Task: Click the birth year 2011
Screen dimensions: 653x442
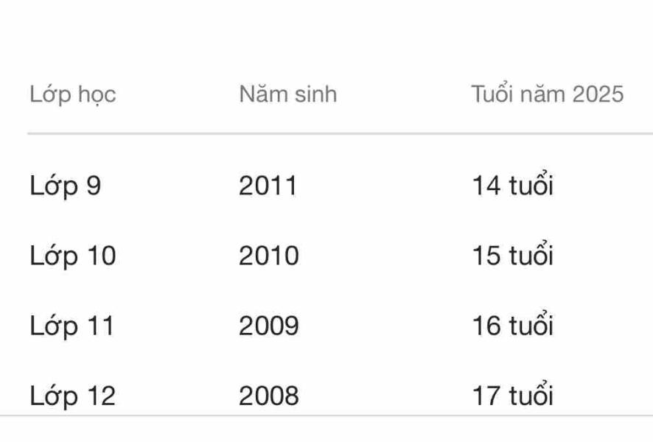Action: 268,186
